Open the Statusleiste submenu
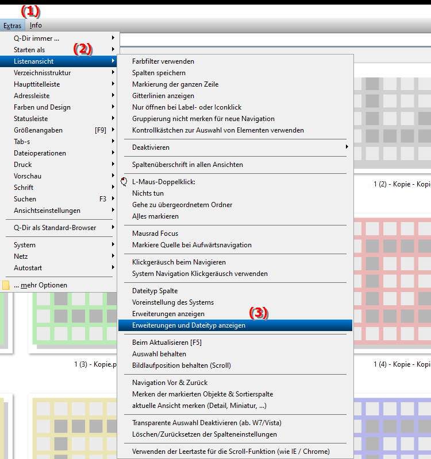The image size is (431, 459). click(x=59, y=119)
